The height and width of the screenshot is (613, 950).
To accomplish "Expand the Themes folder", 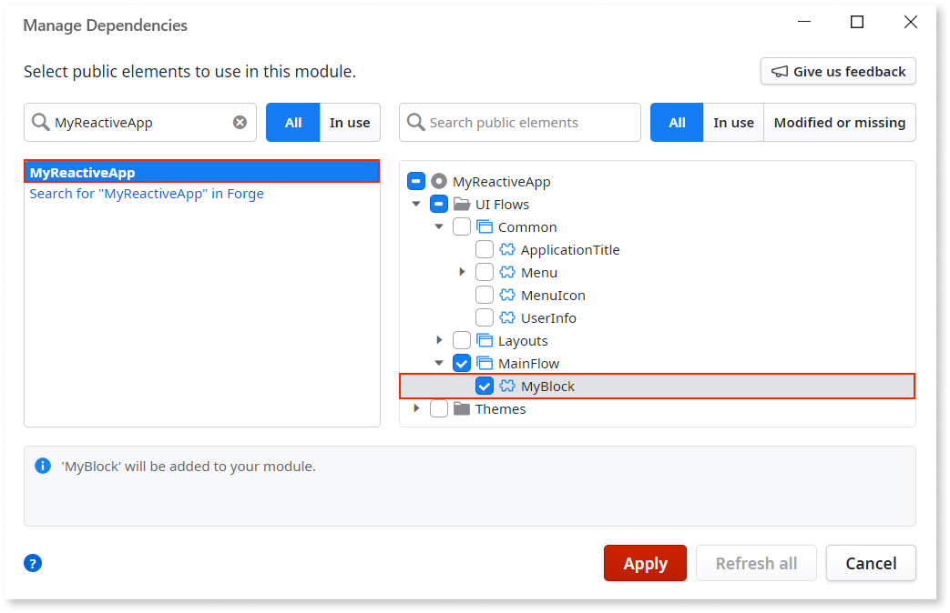I will (416, 409).
